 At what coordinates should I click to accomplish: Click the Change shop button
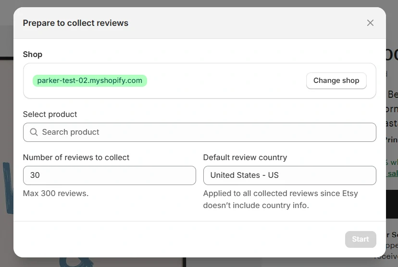336,81
